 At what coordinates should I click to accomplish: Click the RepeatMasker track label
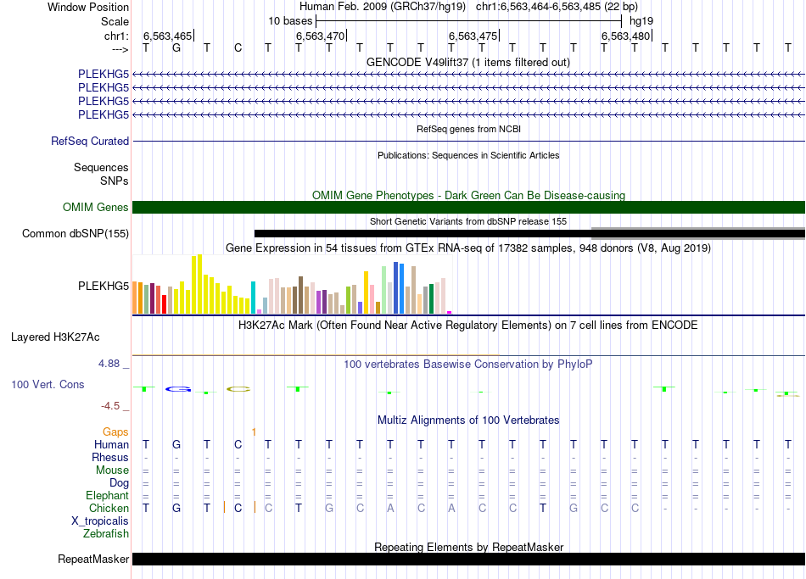click(x=93, y=559)
